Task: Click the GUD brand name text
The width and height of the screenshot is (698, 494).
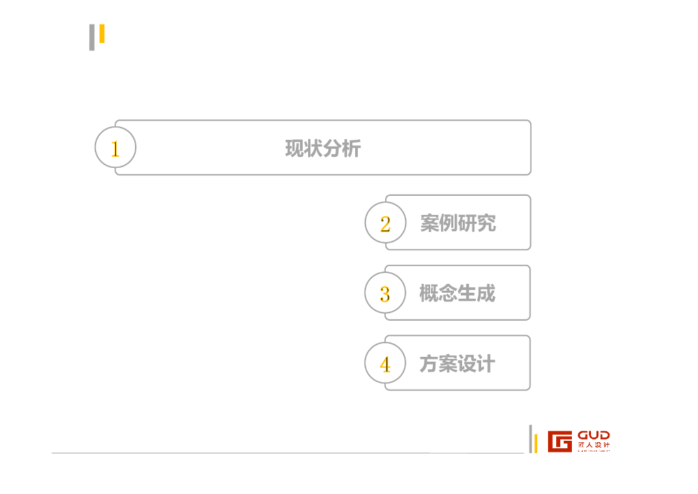Action: (593, 435)
